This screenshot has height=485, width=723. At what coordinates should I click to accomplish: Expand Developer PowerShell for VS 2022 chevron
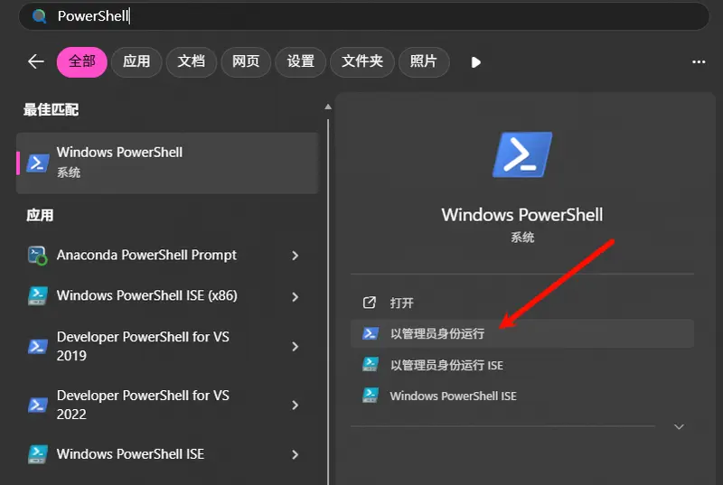click(x=296, y=405)
